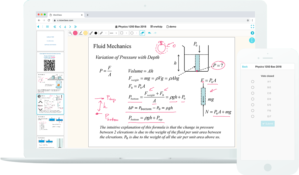
Task: Click current page number 4
Action: [x=65, y=27]
